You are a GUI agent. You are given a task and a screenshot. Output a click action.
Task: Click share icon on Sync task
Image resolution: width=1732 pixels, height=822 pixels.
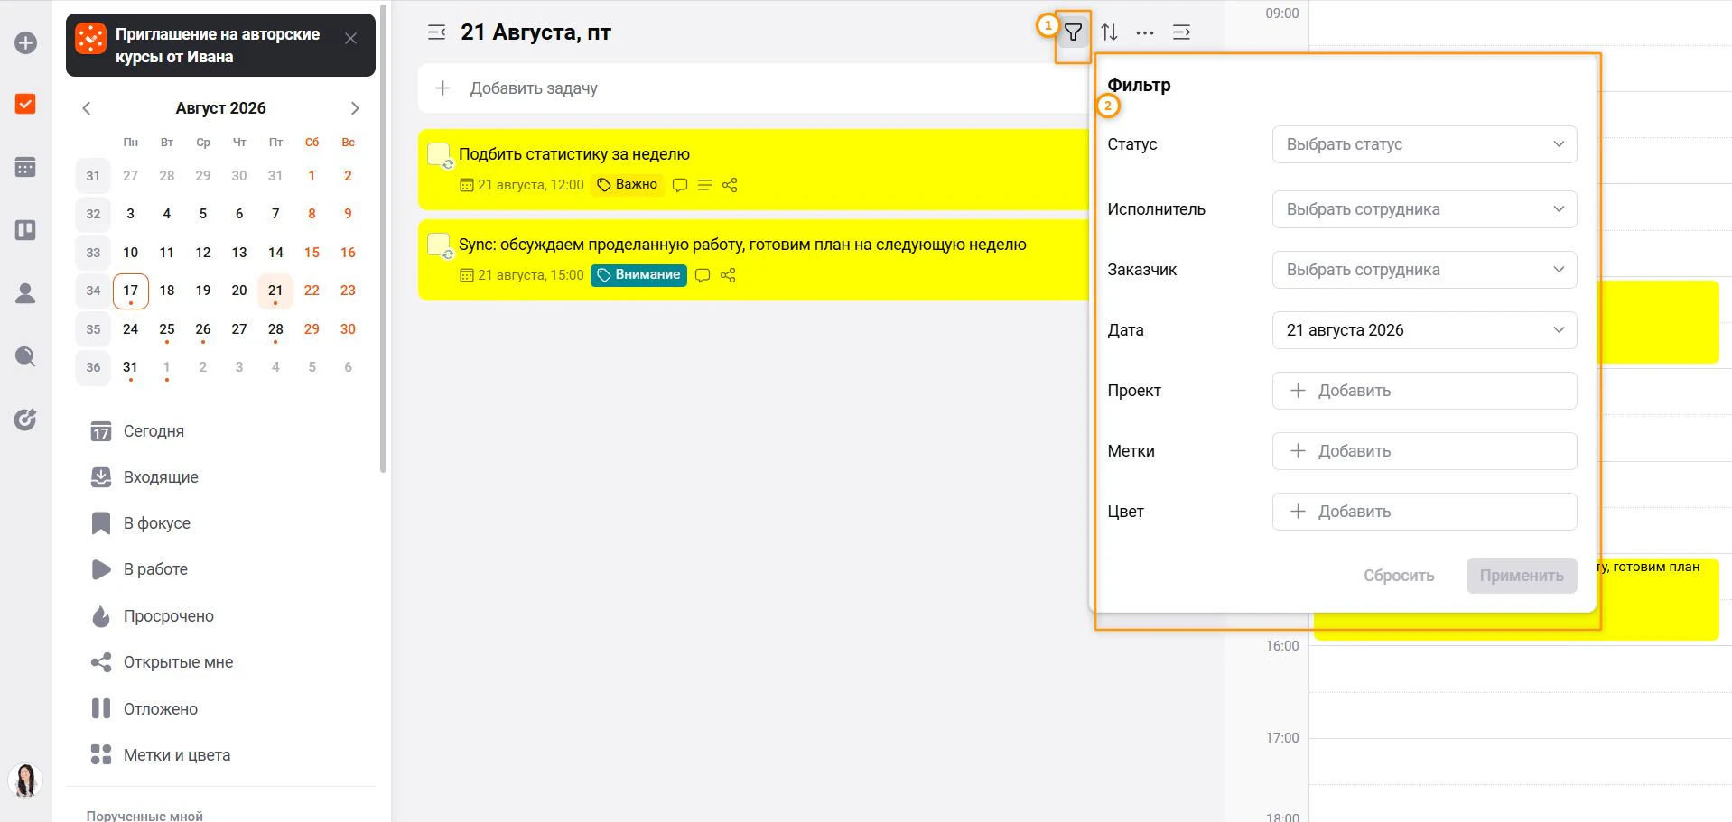coord(728,275)
